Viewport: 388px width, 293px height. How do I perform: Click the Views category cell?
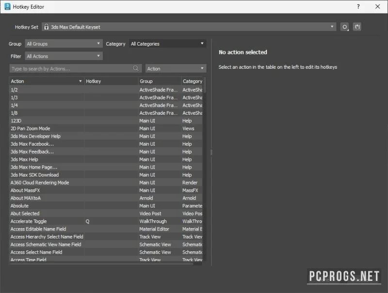tap(192, 128)
